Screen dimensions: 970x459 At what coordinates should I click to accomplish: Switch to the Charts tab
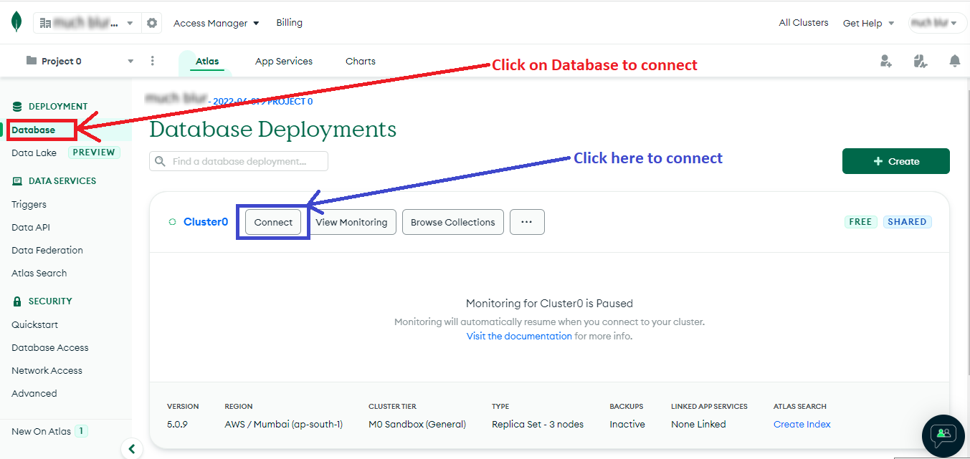point(361,62)
